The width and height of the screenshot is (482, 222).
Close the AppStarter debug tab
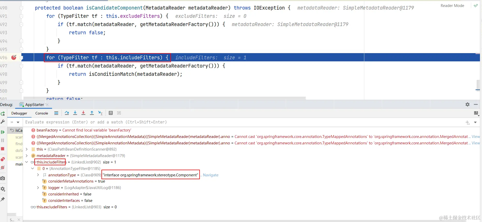pos(47,104)
